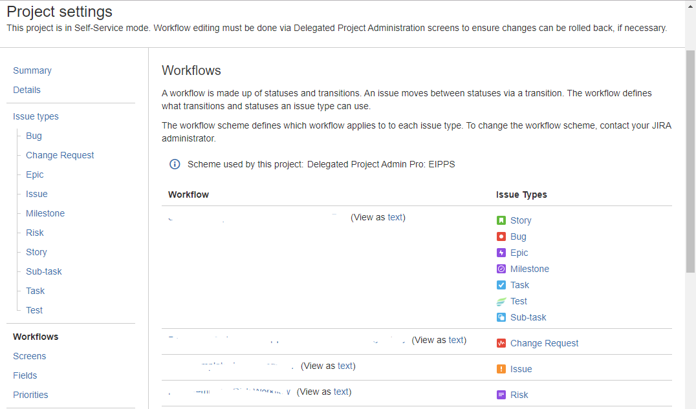Click the blue Task checkmark icon
Viewport: 696px width, 409px height.
[x=501, y=285]
